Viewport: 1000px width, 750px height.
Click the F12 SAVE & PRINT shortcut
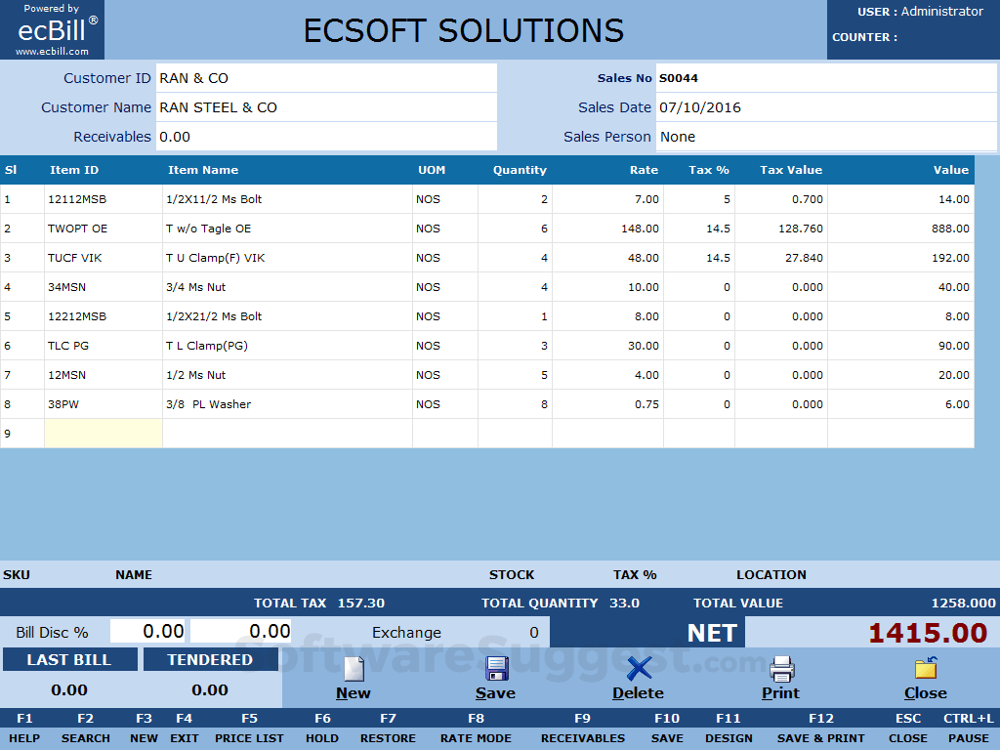pyautogui.click(x=820, y=729)
